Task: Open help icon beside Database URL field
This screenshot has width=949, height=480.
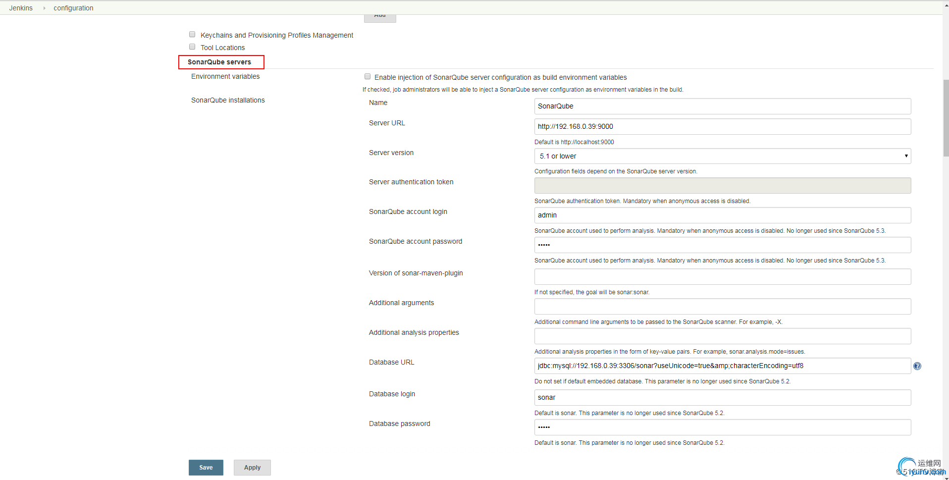Action: coord(917,366)
